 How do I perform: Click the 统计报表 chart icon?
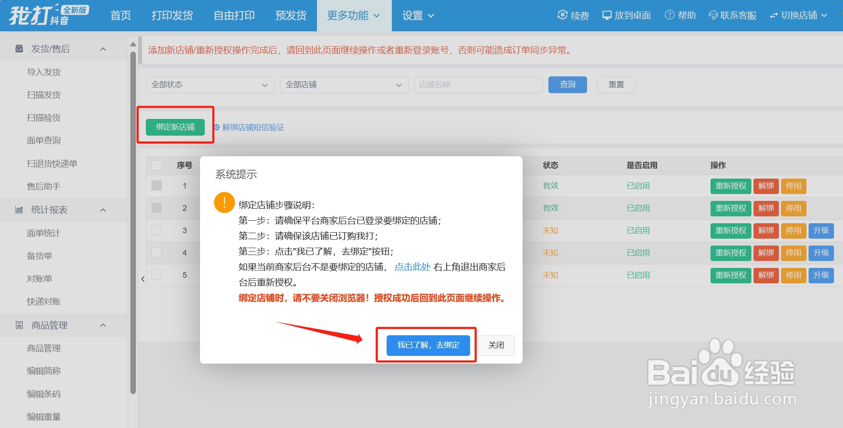point(19,209)
